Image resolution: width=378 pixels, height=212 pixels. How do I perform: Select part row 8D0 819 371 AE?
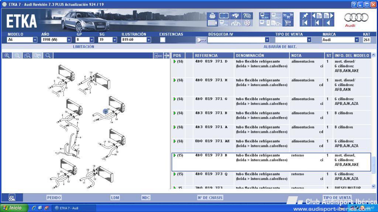(x=271, y=146)
